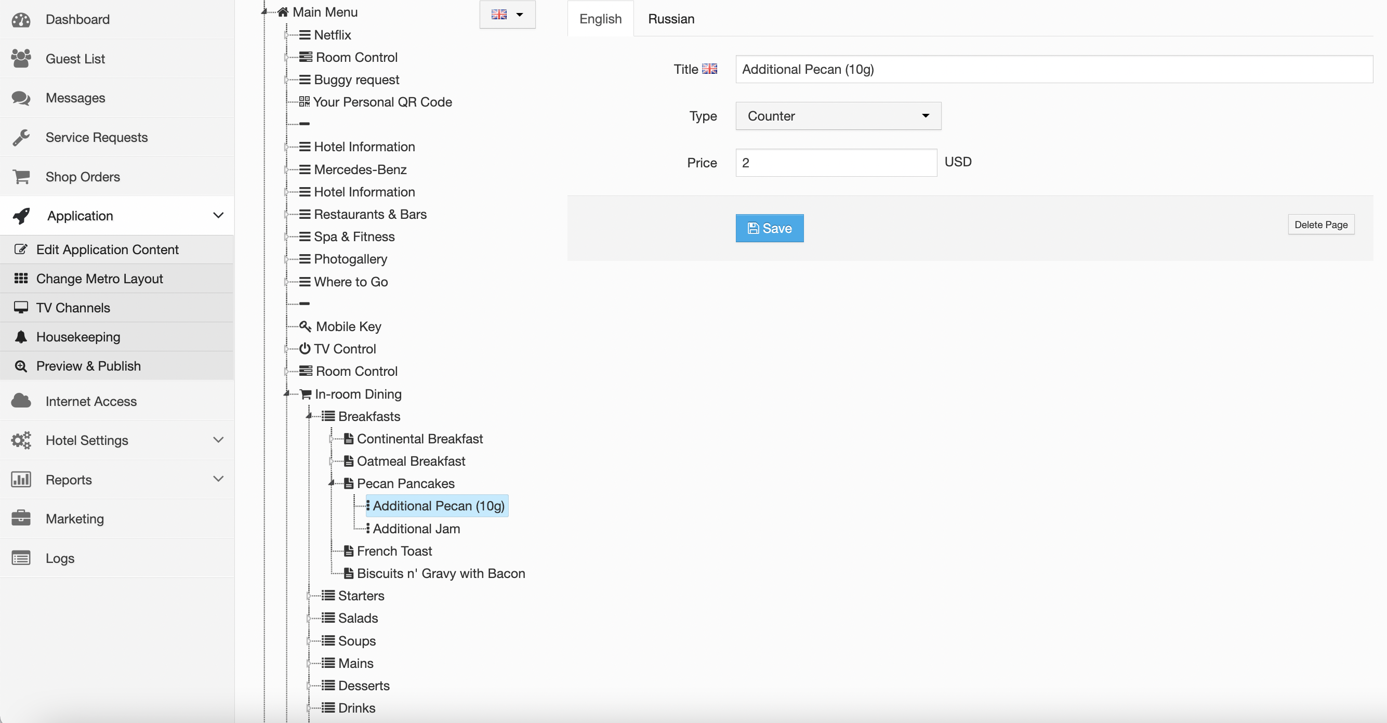Click the Internet Access cloud icon
This screenshot has height=723, width=1387.
point(21,401)
